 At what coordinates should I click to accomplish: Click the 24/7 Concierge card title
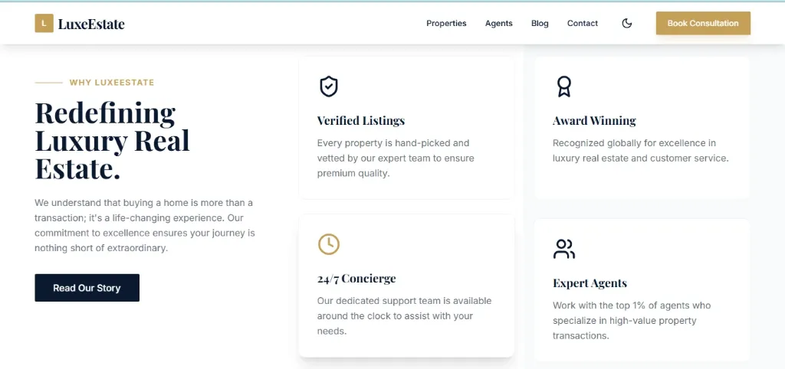click(x=356, y=279)
